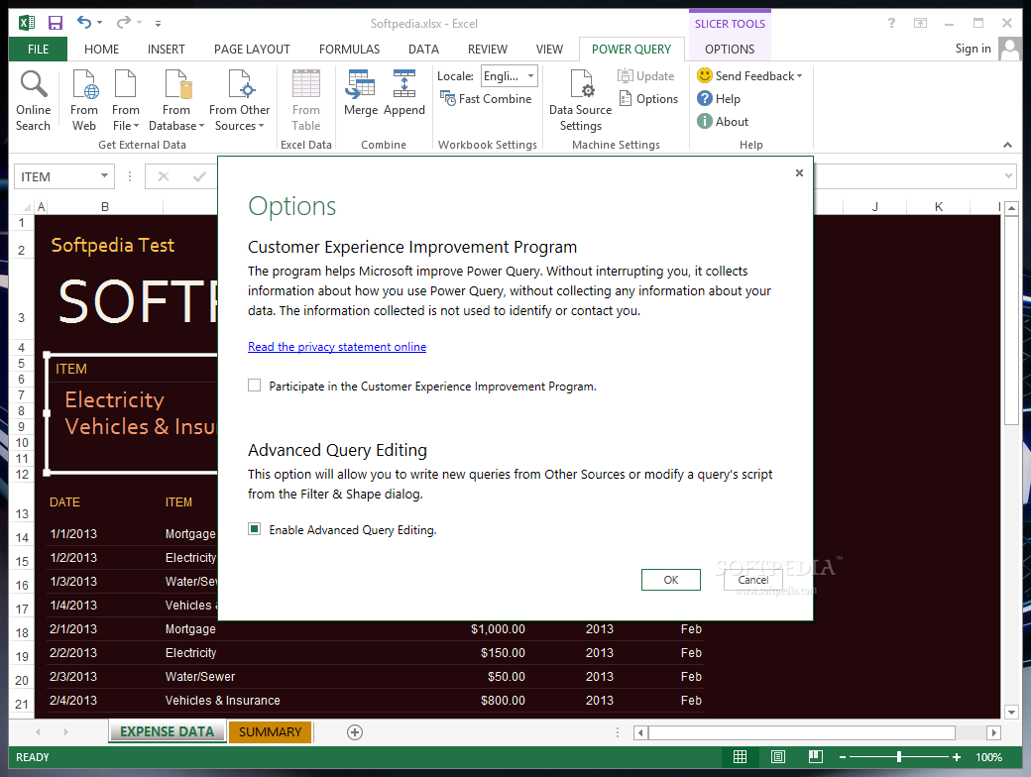Viewport: 1031px width, 777px height.
Task: Open Excel Help question mark in title bar
Action: click(891, 23)
